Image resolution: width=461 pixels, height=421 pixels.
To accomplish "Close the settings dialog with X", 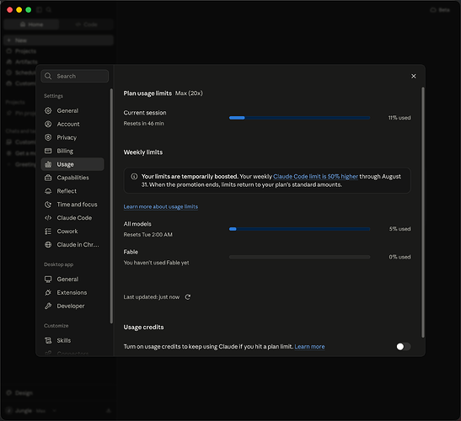I will coord(413,76).
